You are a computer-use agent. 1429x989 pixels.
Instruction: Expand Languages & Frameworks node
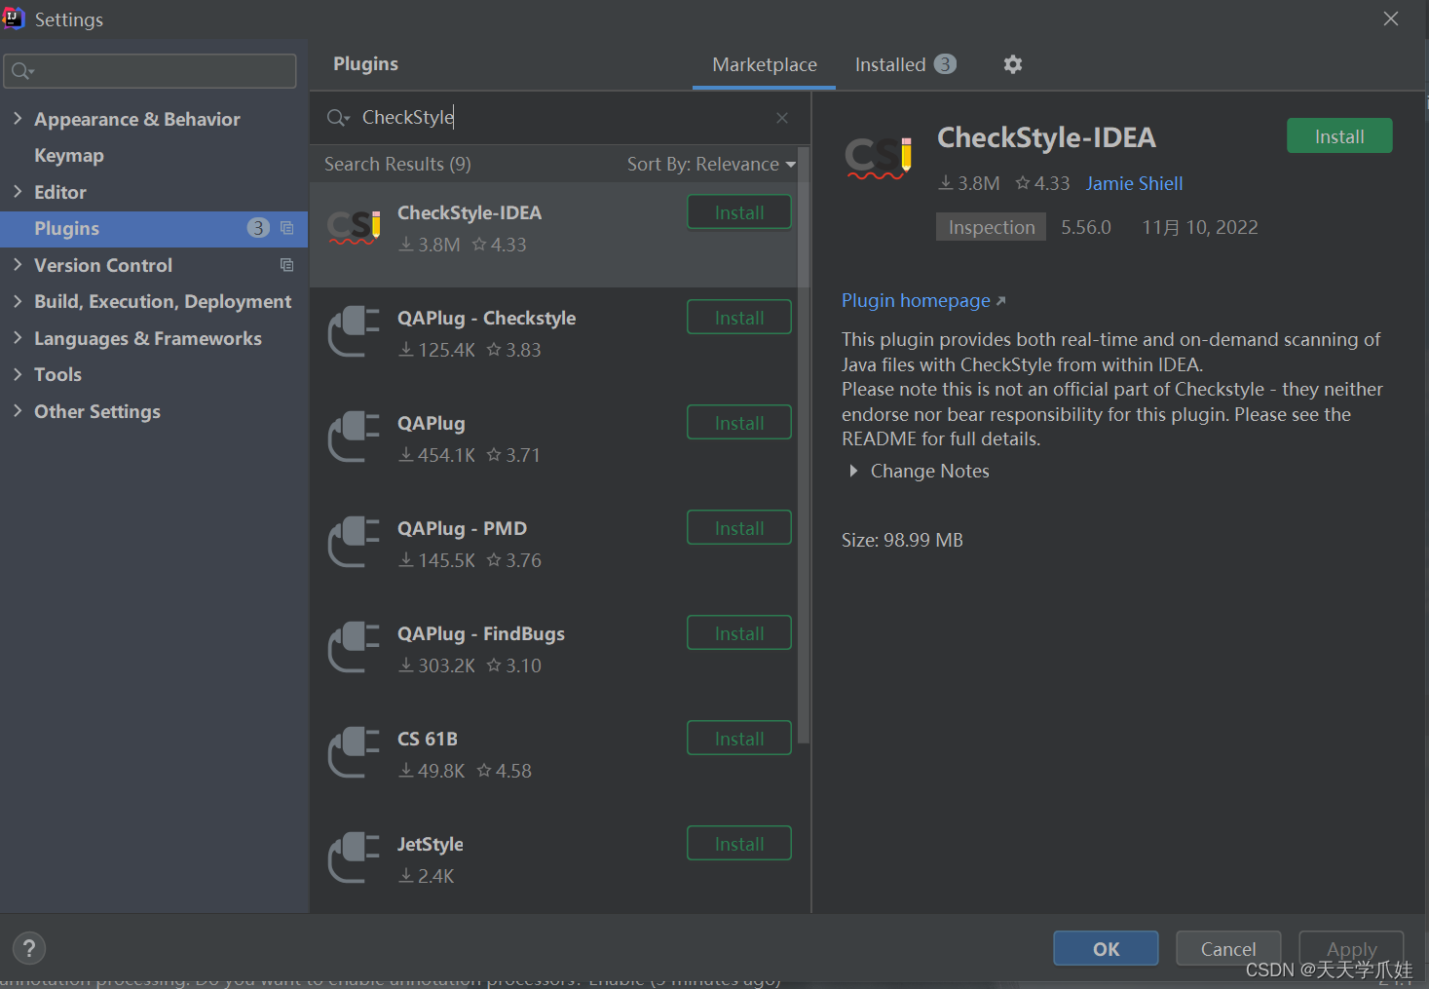point(18,337)
